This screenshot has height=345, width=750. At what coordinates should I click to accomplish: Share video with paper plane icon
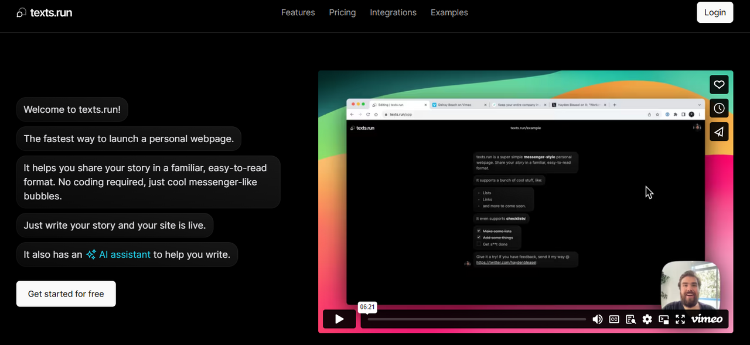click(x=719, y=132)
